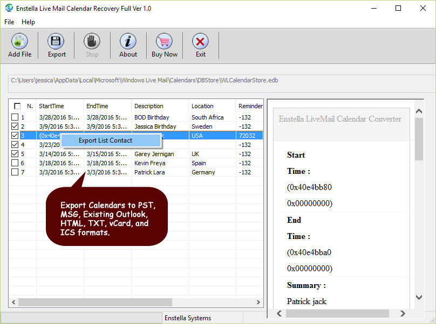
Task: Toggle the select-all checkbox in header
Action: point(17,106)
